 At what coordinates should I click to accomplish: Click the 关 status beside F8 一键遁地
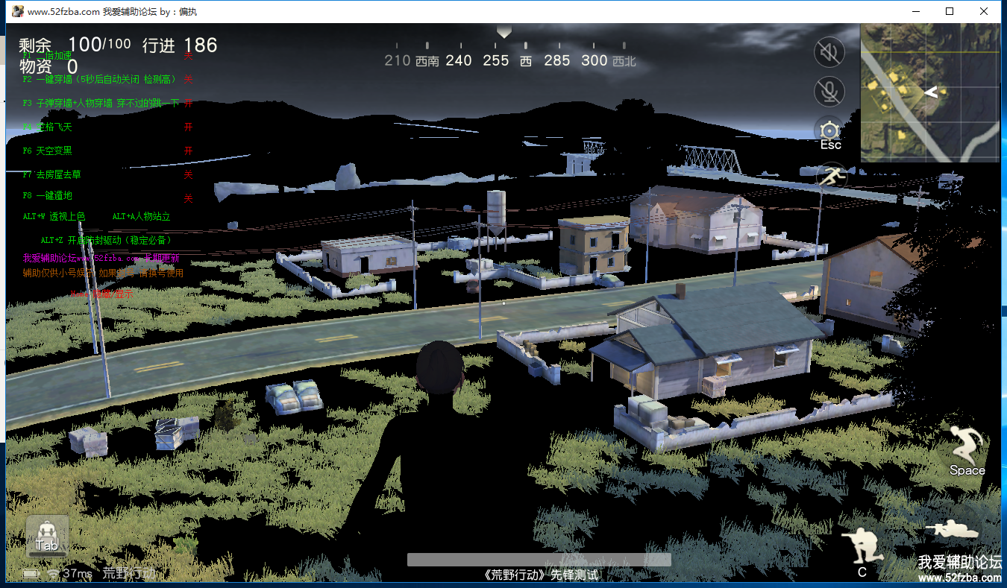pos(189,198)
